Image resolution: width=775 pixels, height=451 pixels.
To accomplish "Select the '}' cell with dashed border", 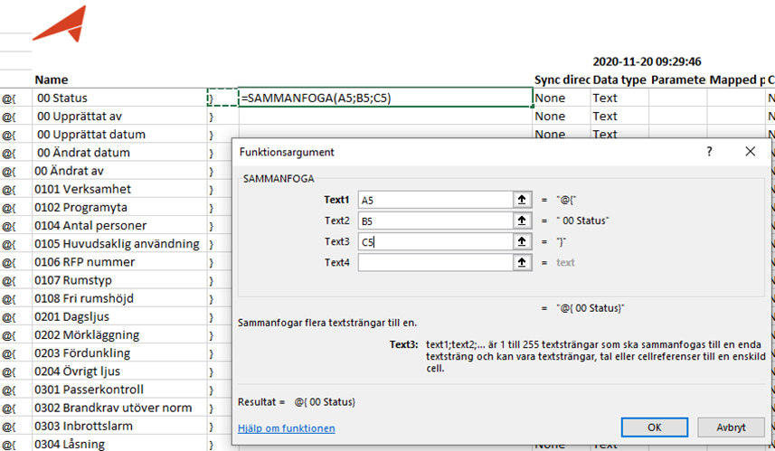I will click(x=222, y=98).
